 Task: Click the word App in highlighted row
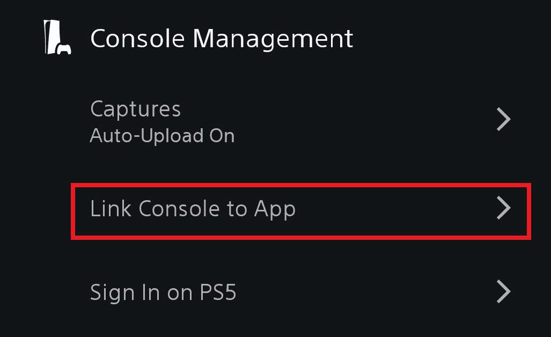point(274,209)
